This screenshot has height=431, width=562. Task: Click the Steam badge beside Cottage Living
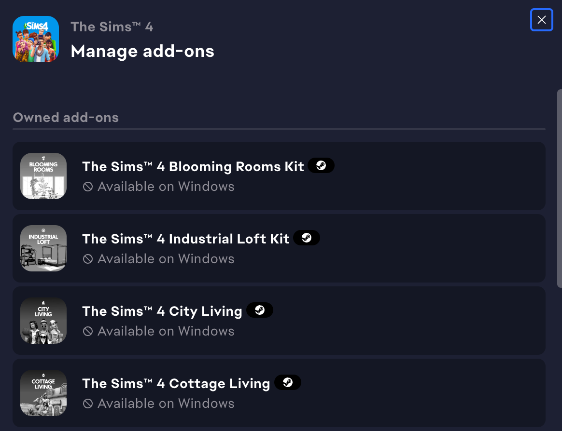(288, 383)
